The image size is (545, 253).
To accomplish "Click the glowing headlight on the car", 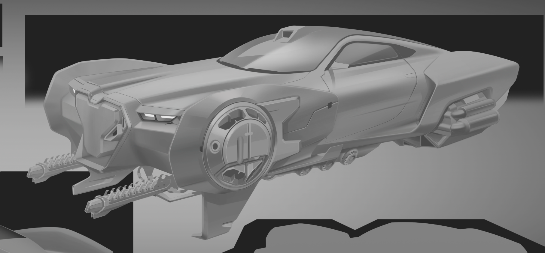I will pyautogui.click(x=157, y=117).
